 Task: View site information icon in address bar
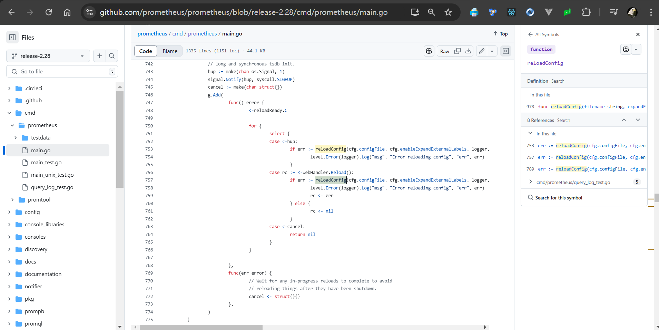point(89,12)
